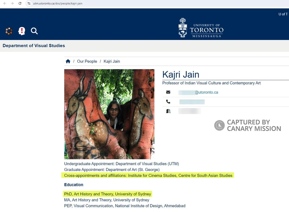Select Professor of Indian Visual Culture title text
The image size is (289, 212).
coord(211,83)
